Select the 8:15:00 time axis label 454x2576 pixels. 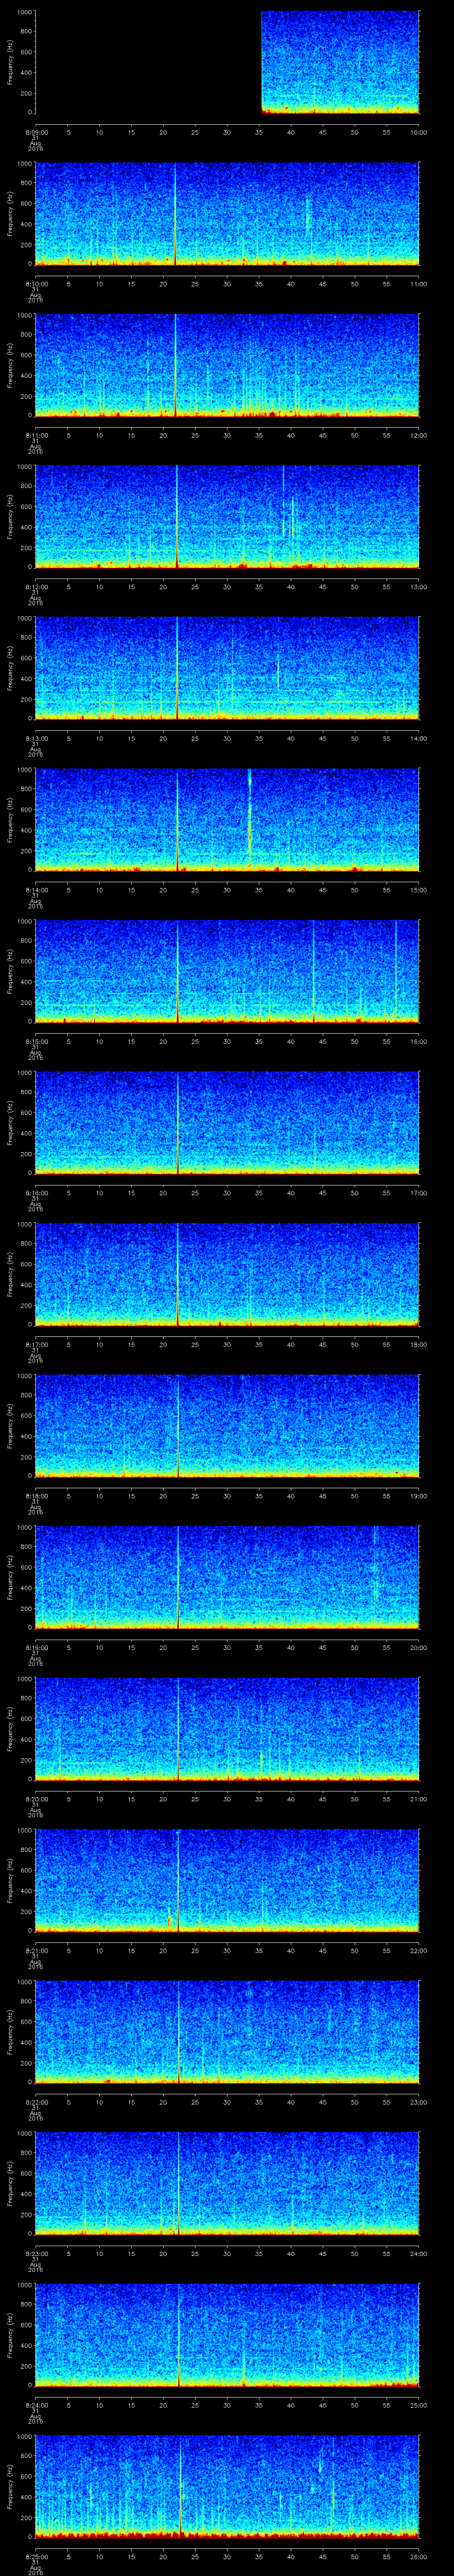(36, 1041)
